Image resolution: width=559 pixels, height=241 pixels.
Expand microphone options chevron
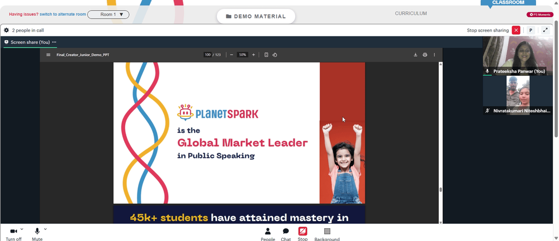(45, 229)
